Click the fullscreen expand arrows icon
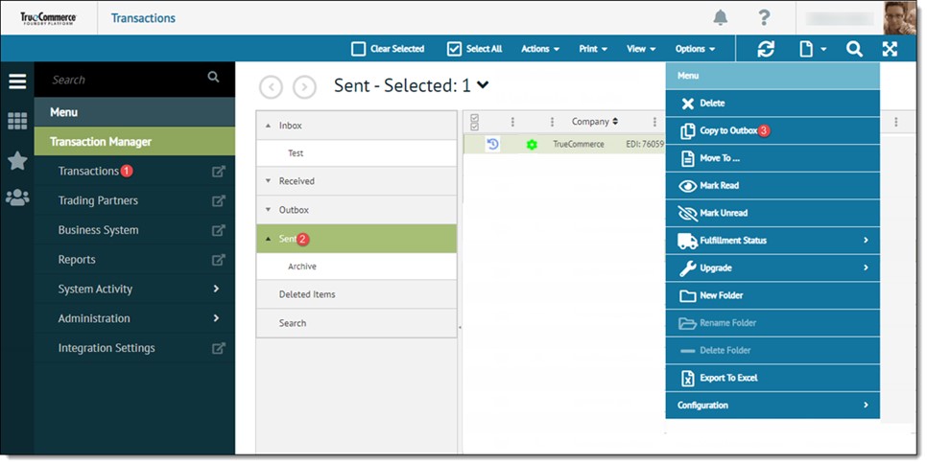The width and height of the screenshot is (927, 465). pos(890,49)
